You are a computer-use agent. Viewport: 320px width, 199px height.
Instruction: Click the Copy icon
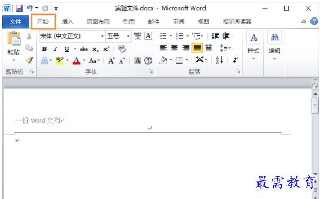[29, 48]
